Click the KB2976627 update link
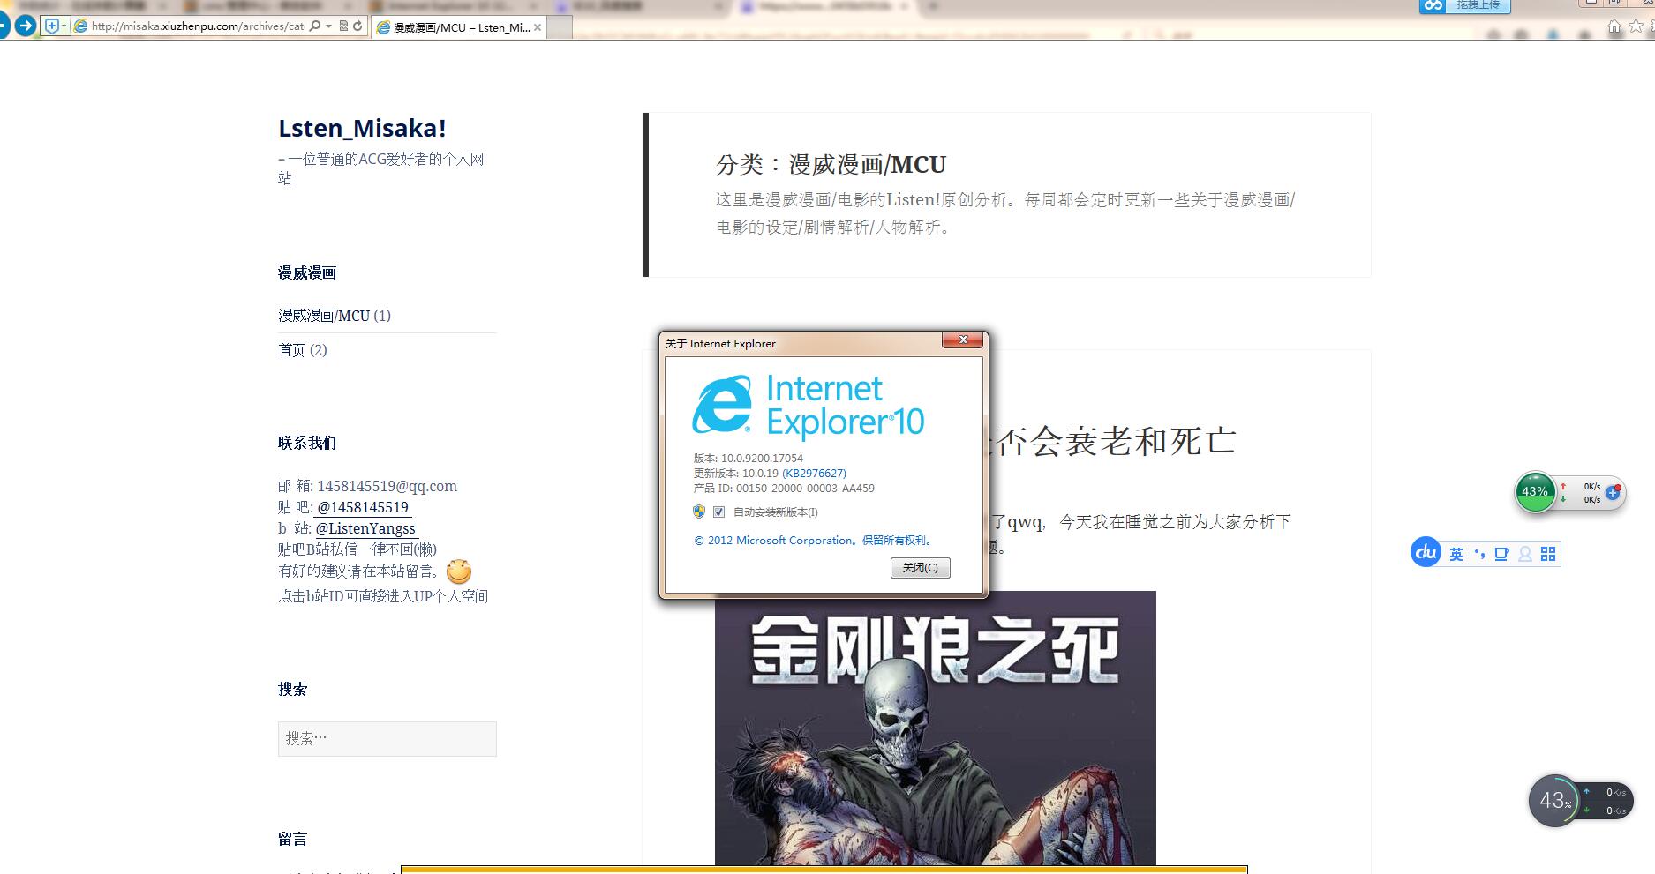Viewport: 1655px width, 874px height. coord(814,473)
